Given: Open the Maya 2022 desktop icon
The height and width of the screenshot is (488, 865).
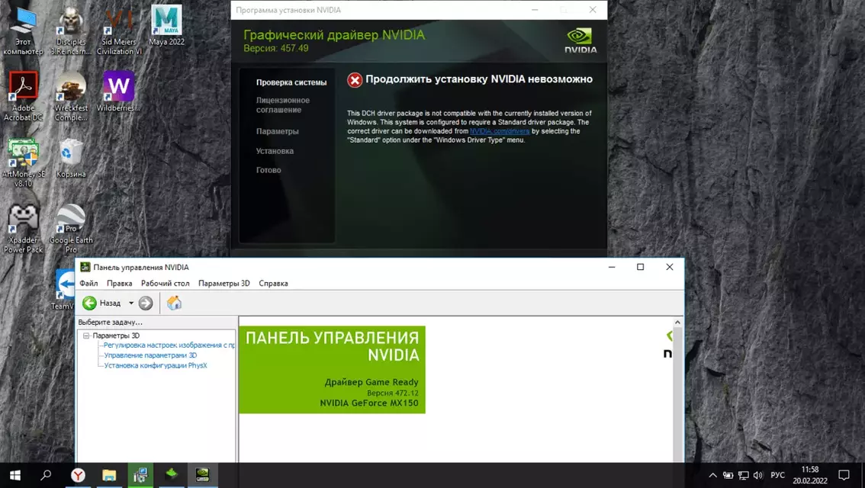Looking at the screenshot, I should 166,26.
